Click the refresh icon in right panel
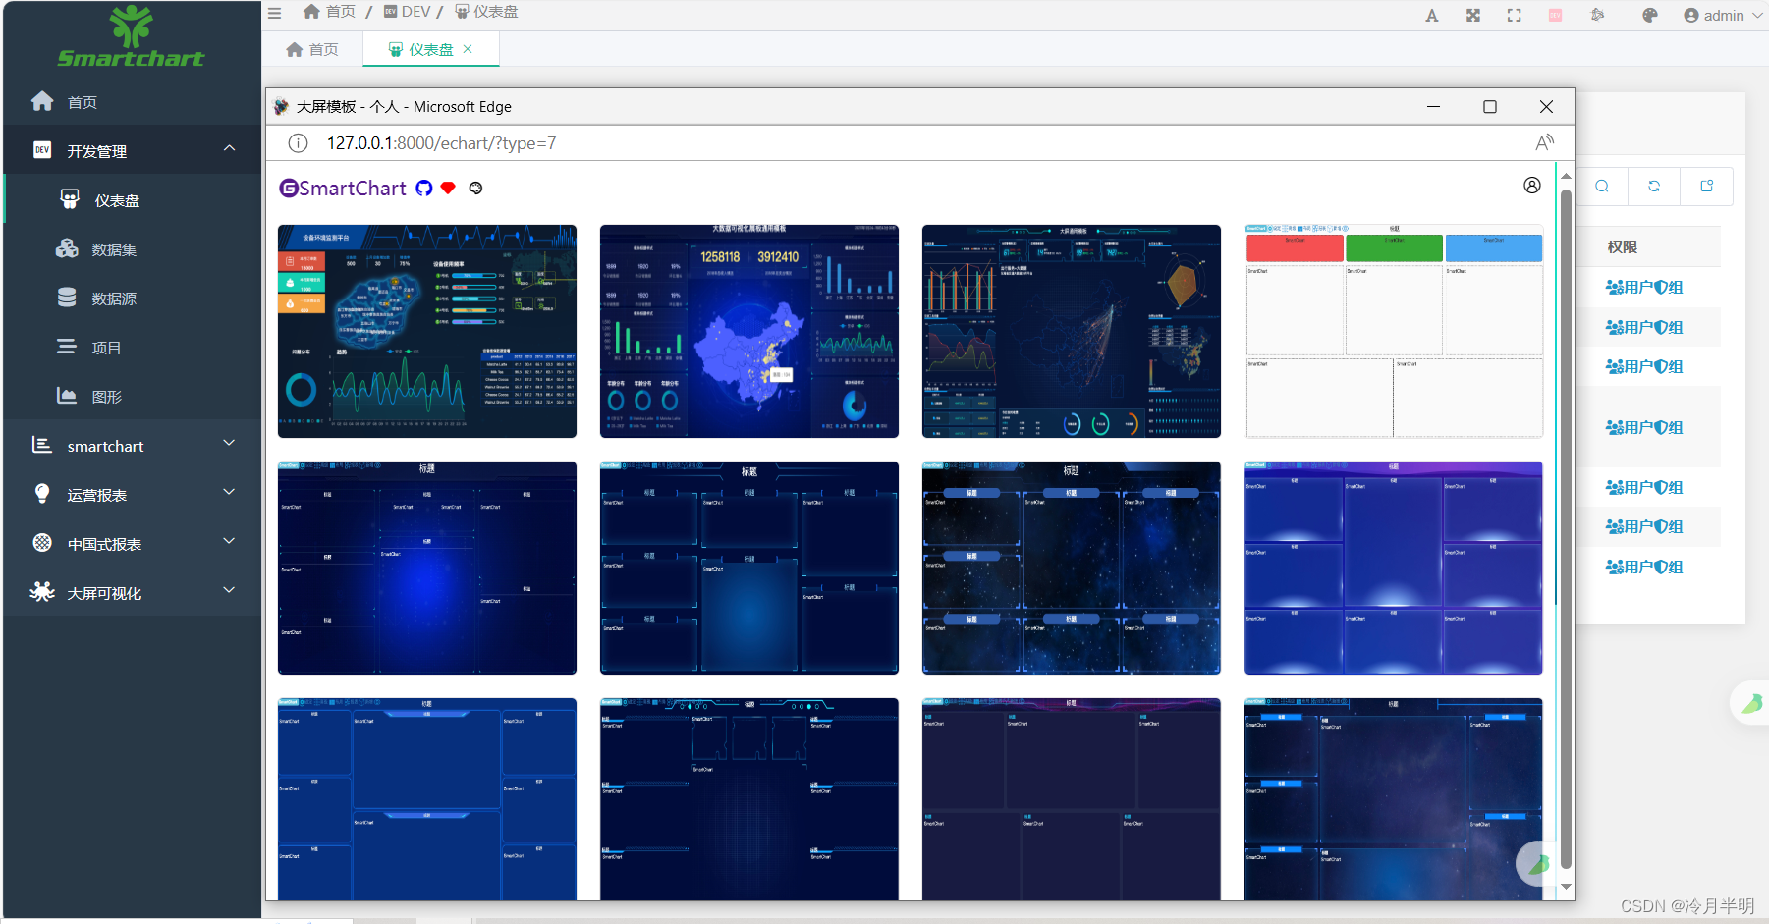The image size is (1769, 924). (x=1654, y=186)
